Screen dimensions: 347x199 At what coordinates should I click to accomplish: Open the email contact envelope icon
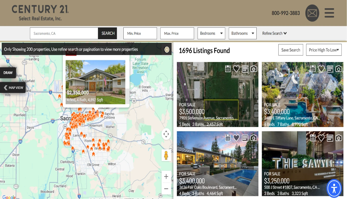coord(312,13)
